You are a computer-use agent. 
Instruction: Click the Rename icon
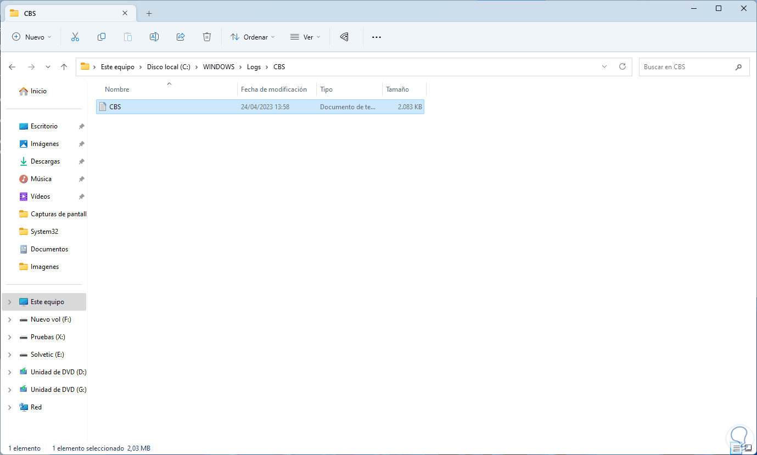click(154, 37)
